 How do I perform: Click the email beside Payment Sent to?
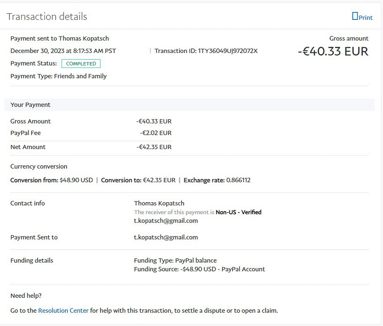pyautogui.click(x=166, y=237)
